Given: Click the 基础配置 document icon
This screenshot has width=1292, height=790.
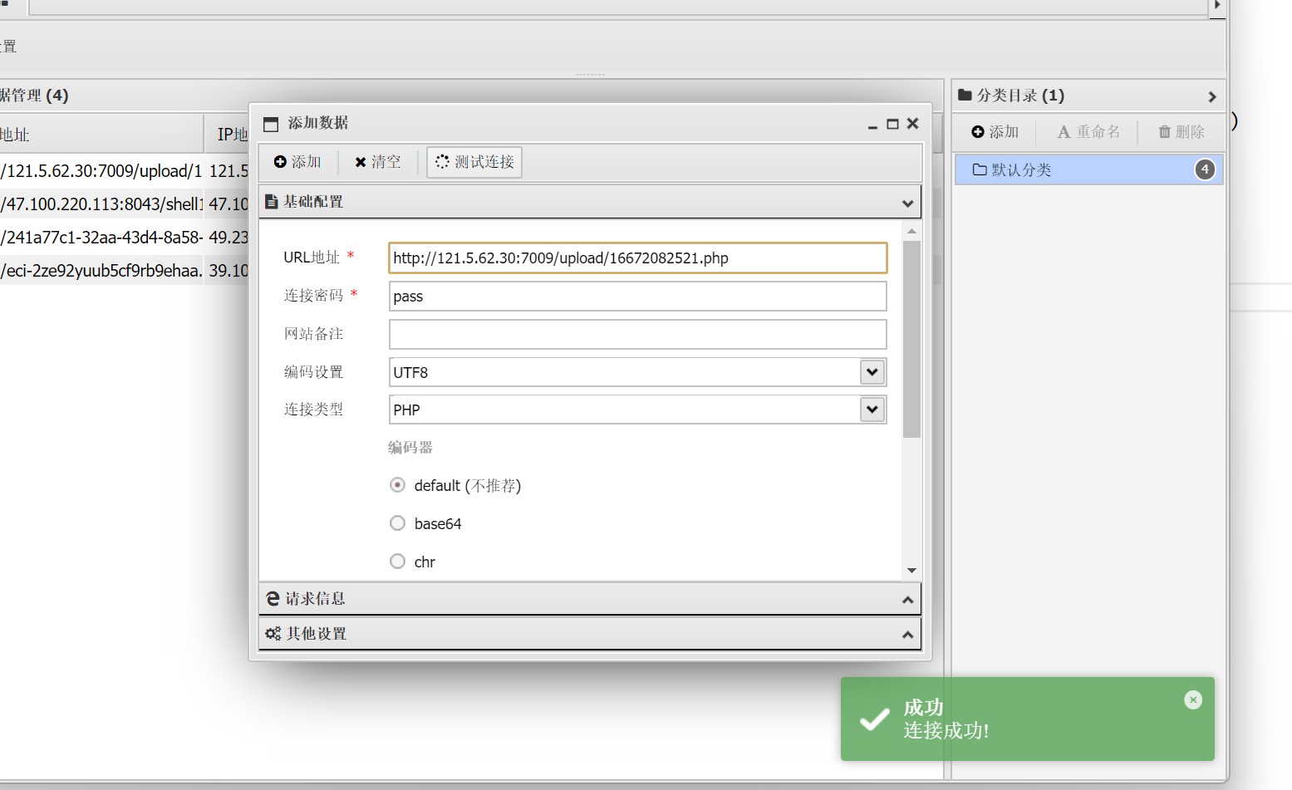Looking at the screenshot, I should point(271,202).
